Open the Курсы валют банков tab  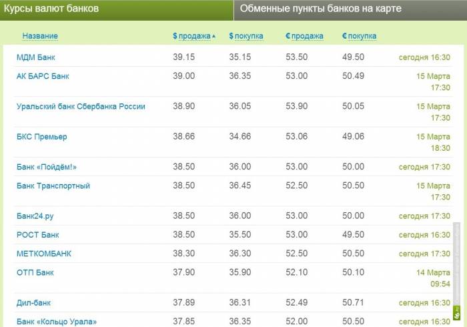(x=117, y=9)
